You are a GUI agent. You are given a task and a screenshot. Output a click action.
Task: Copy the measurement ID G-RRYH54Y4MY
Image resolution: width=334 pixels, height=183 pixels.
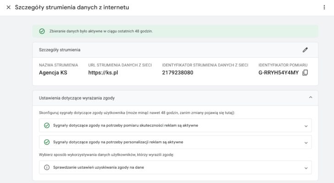pyautogui.click(x=306, y=73)
